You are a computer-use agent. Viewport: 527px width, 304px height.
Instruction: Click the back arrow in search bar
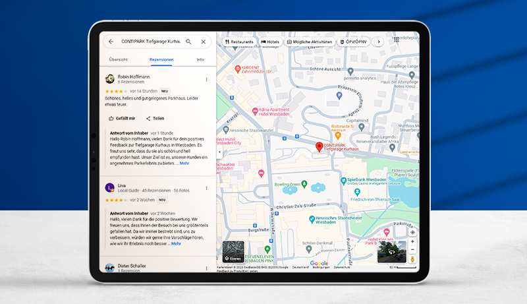pyautogui.click(x=111, y=42)
